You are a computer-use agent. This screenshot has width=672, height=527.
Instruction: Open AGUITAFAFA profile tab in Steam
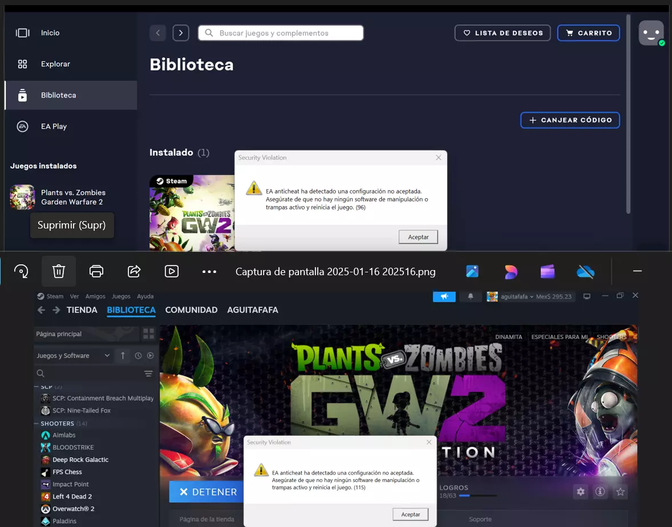click(253, 310)
